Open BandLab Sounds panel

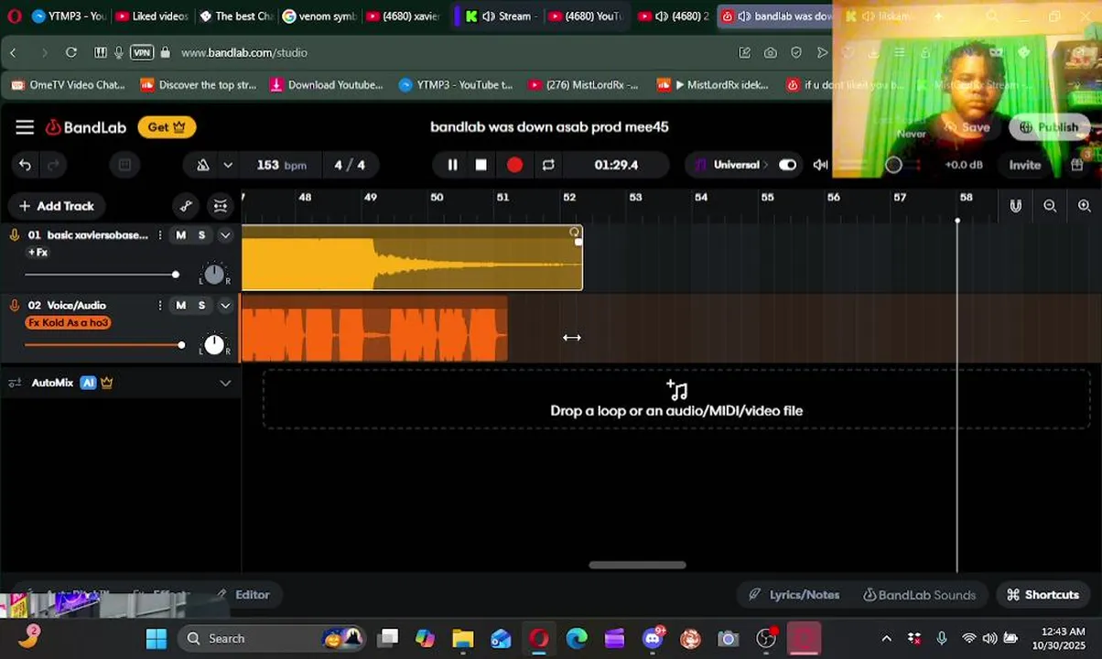point(919,595)
